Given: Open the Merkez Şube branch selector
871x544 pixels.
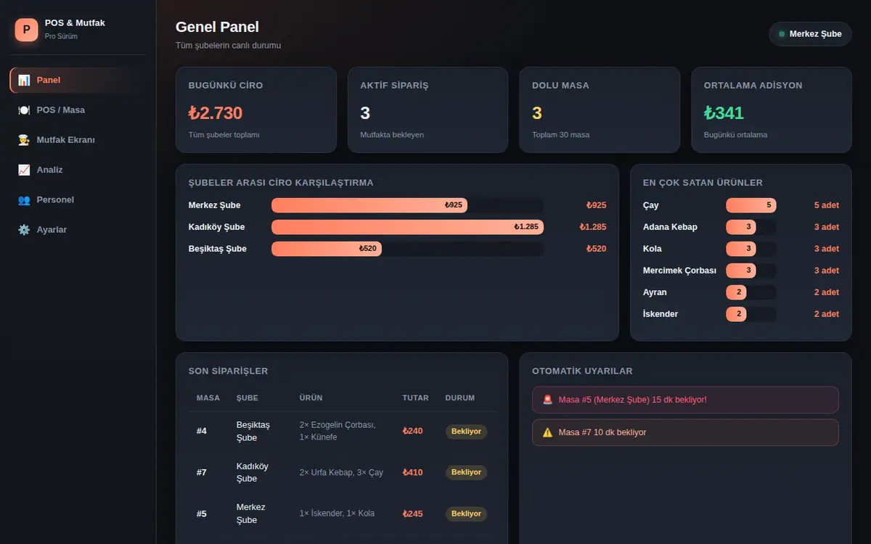Looking at the screenshot, I should point(810,34).
